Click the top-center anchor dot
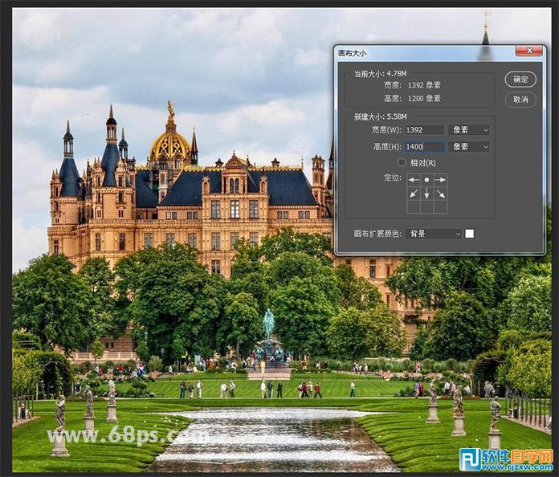 pos(426,180)
